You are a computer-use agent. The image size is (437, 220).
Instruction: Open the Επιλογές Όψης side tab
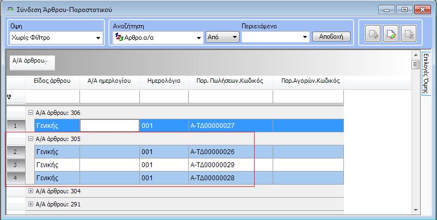pos(426,74)
